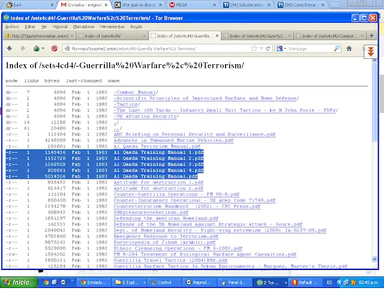Open Defending the American Homeland pdf
The width and height of the screenshot is (384, 300).
(x=166, y=218)
